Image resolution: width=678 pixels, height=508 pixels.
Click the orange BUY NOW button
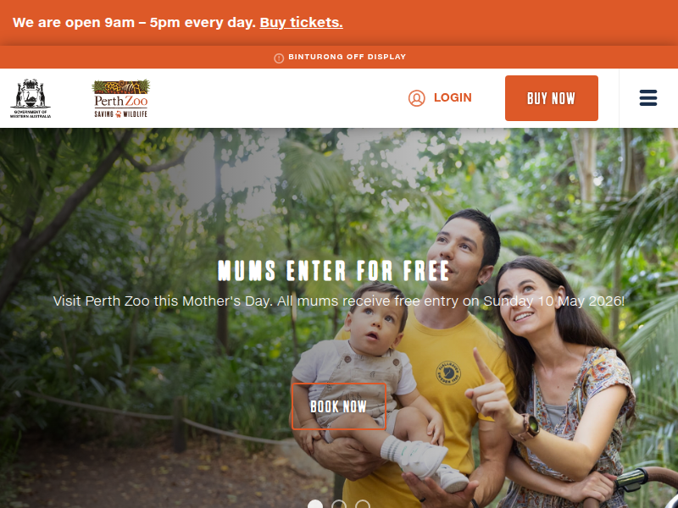point(552,98)
